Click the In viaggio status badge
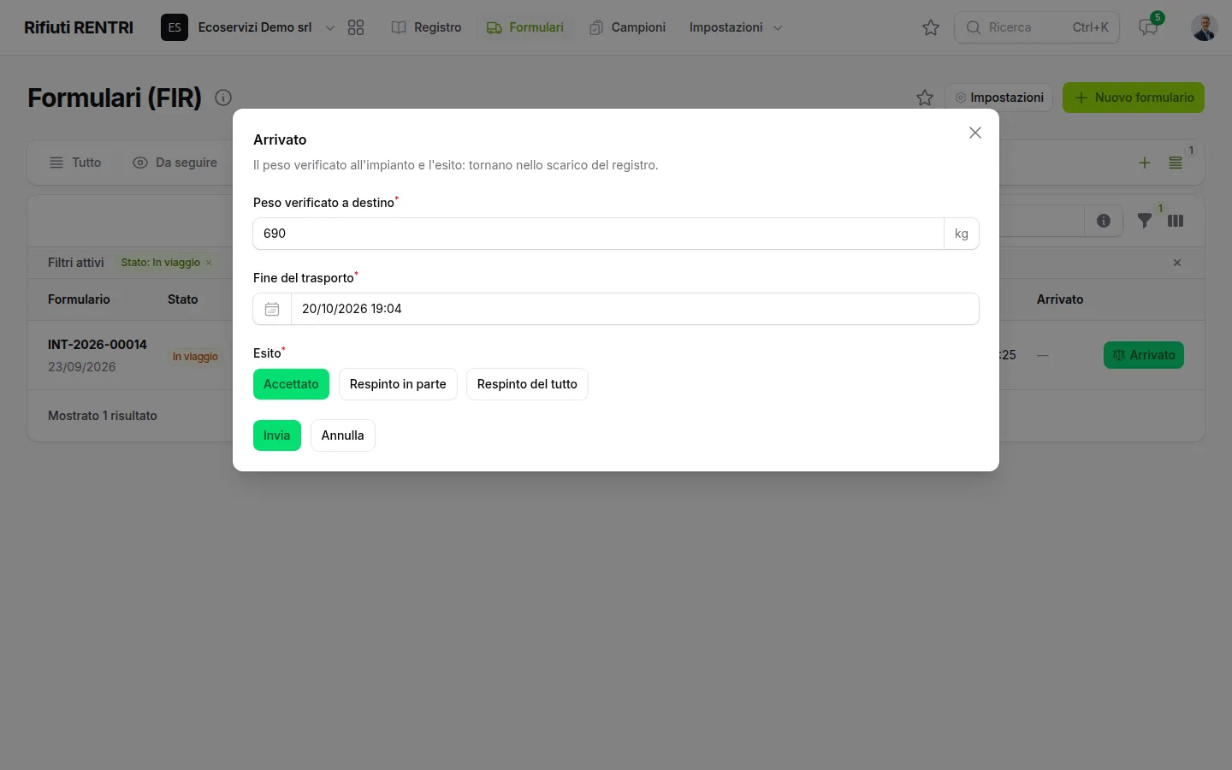 tap(195, 357)
